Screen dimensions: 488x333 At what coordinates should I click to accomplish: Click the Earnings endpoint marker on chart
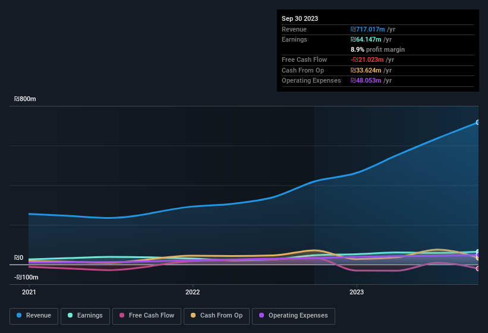point(477,252)
